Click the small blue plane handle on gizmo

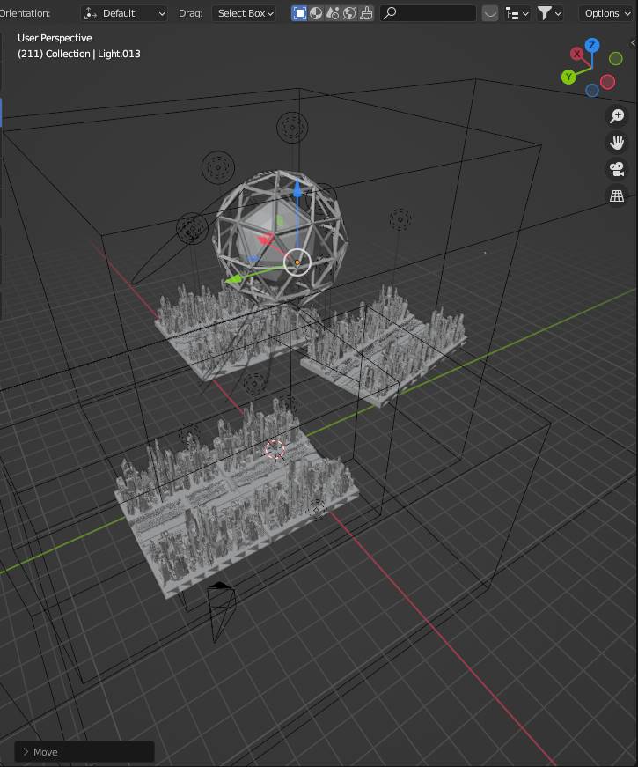click(x=253, y=259)
